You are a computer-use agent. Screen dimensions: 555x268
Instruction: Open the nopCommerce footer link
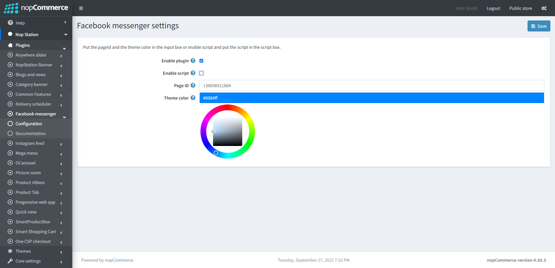(x=119, y=260)
